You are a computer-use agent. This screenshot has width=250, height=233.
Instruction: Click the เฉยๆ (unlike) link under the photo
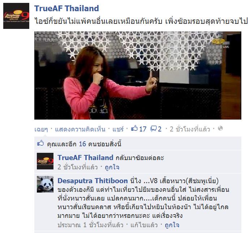pyautogui.click(x=41, y=129)
